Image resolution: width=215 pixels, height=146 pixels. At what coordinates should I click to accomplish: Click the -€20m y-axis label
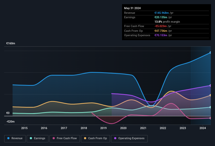pyautogui.click(x=10, y=121)
